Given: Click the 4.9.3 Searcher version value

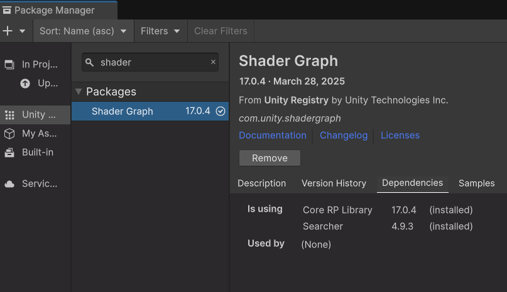Looking at the screenshot, I should click(402, 226).
